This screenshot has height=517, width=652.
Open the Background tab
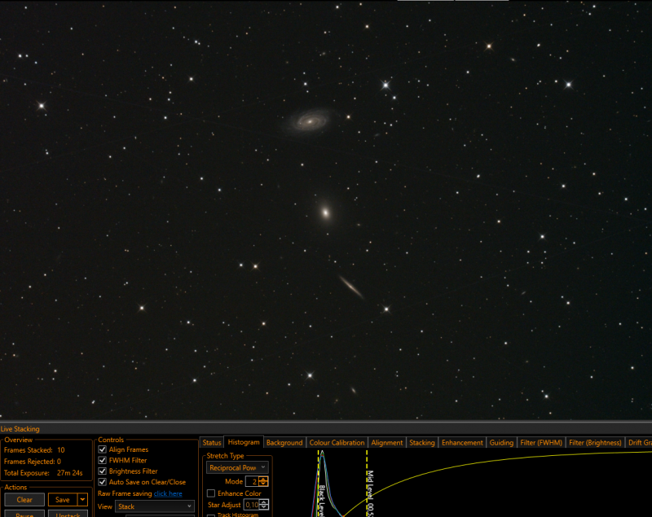(x=284, y=443)
